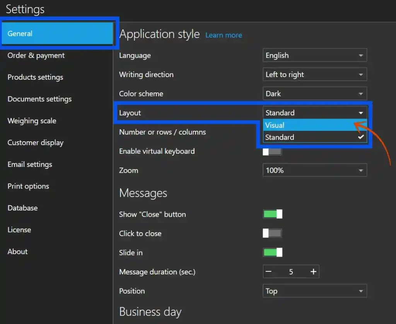This screenshot has height=324, width=396.
Task: Open the Writing direction dropdown
Action: point(314,74)
